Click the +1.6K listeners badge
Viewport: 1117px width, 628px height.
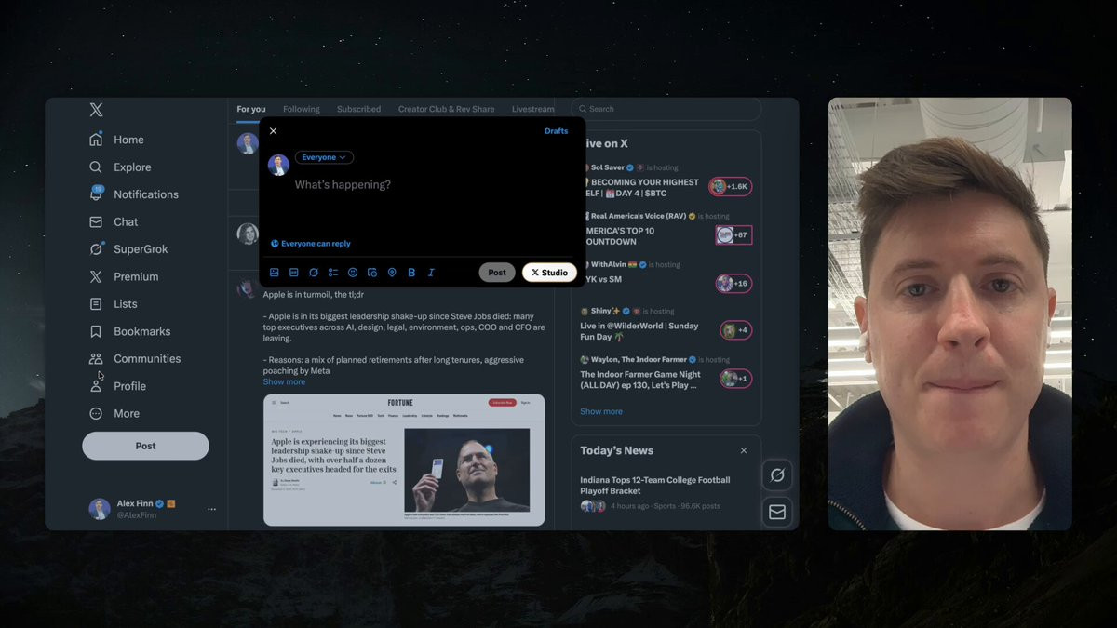[731, 186]
